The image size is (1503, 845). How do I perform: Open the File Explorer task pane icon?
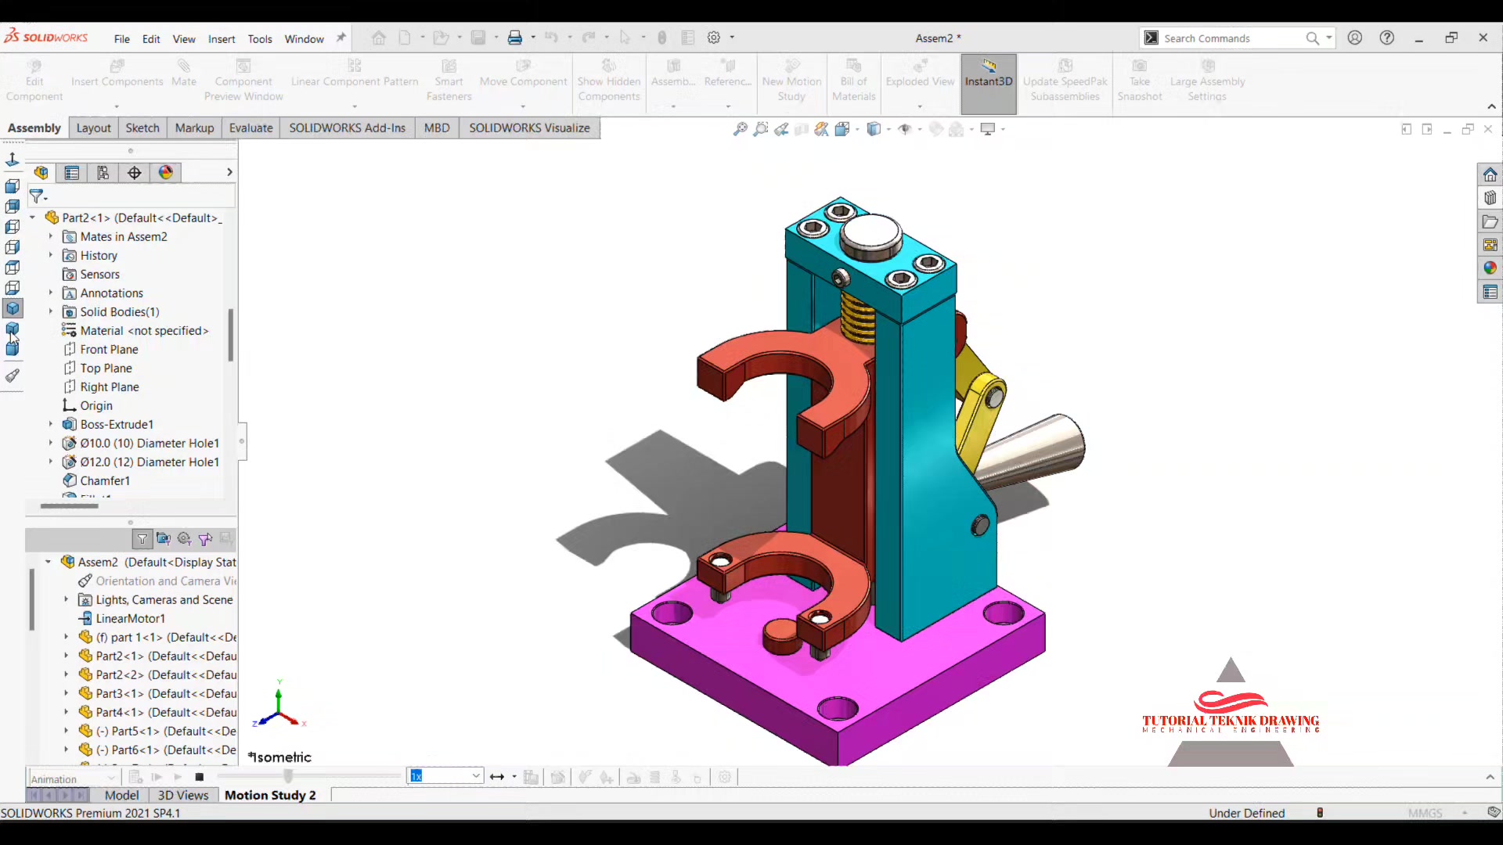coord(1490,221)
